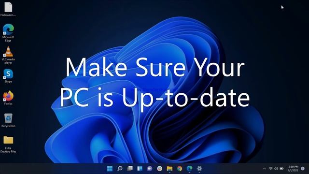309x174 pixels.
Task: Open taskbar Search magnifier
Action: 120,169
